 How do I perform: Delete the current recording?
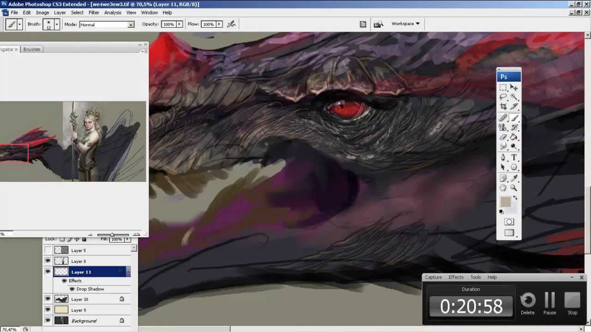(x=528, y=302)
